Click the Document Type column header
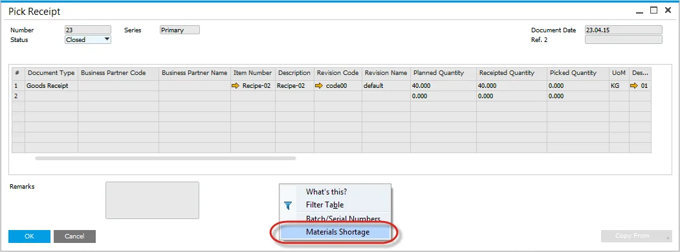Image resolution: width=680 pixels, height=252 pixels. [x=51, y=73]
